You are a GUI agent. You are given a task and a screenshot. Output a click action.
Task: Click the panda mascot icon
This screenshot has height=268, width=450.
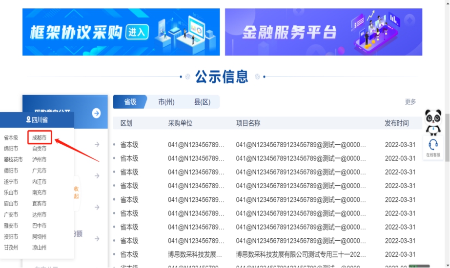coord(433,122)
